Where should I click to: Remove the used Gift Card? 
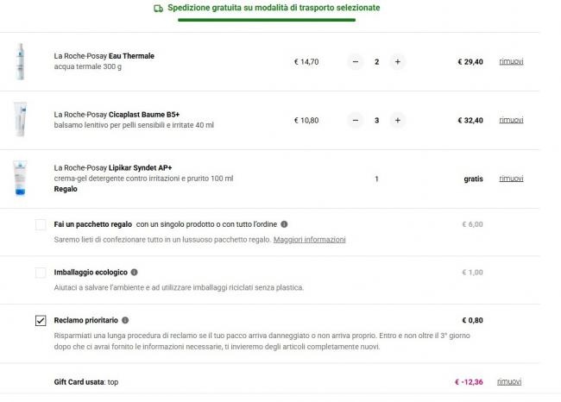tap(511, 381)
